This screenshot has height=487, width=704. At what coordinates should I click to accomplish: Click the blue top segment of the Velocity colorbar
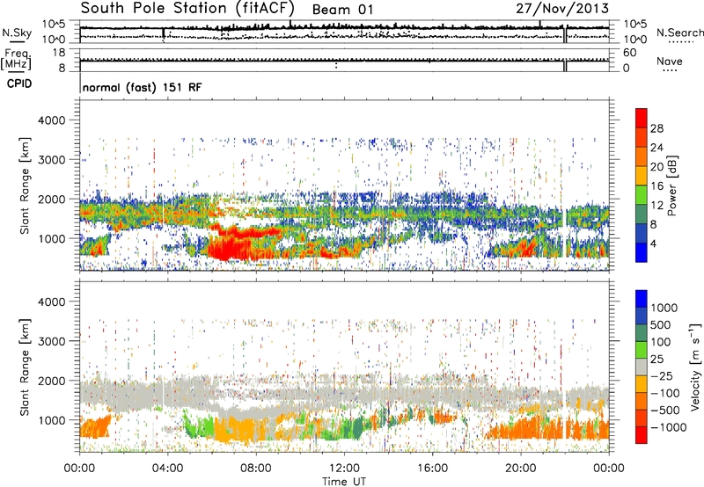pos(642,299)
